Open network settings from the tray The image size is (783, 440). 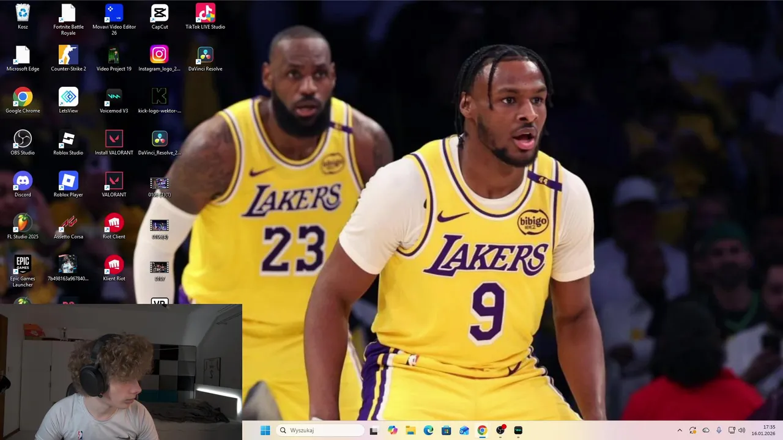tap(732, 430)
